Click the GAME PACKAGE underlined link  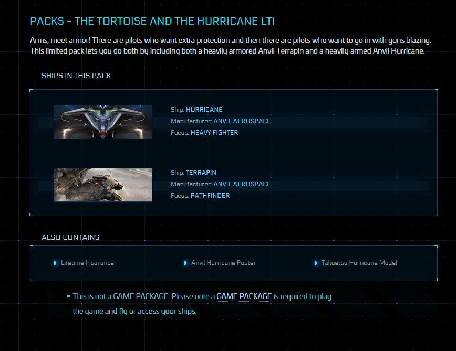(x=244, y=296)
